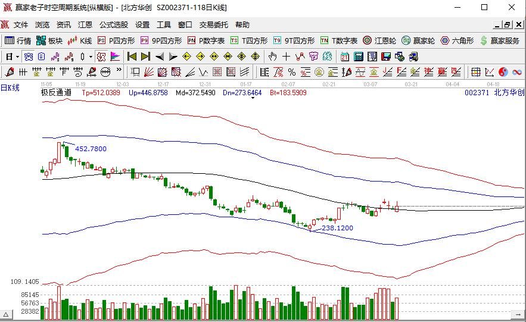526x322 pixels.
Task: Open the 江恩轮 Gann wheel
Action: [379, 40]
